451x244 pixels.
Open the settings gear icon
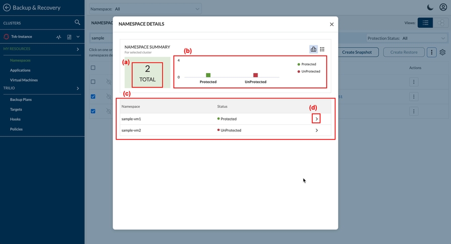pyautogui.click(x=442, y=52)
